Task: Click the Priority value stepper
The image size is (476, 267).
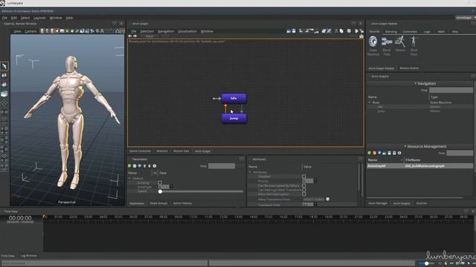Action: coord(315,181)
